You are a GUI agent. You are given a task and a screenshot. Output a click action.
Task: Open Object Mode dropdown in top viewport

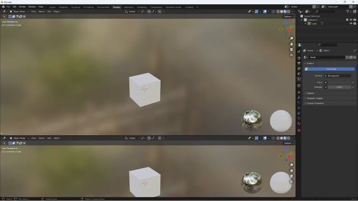(19, 11)
